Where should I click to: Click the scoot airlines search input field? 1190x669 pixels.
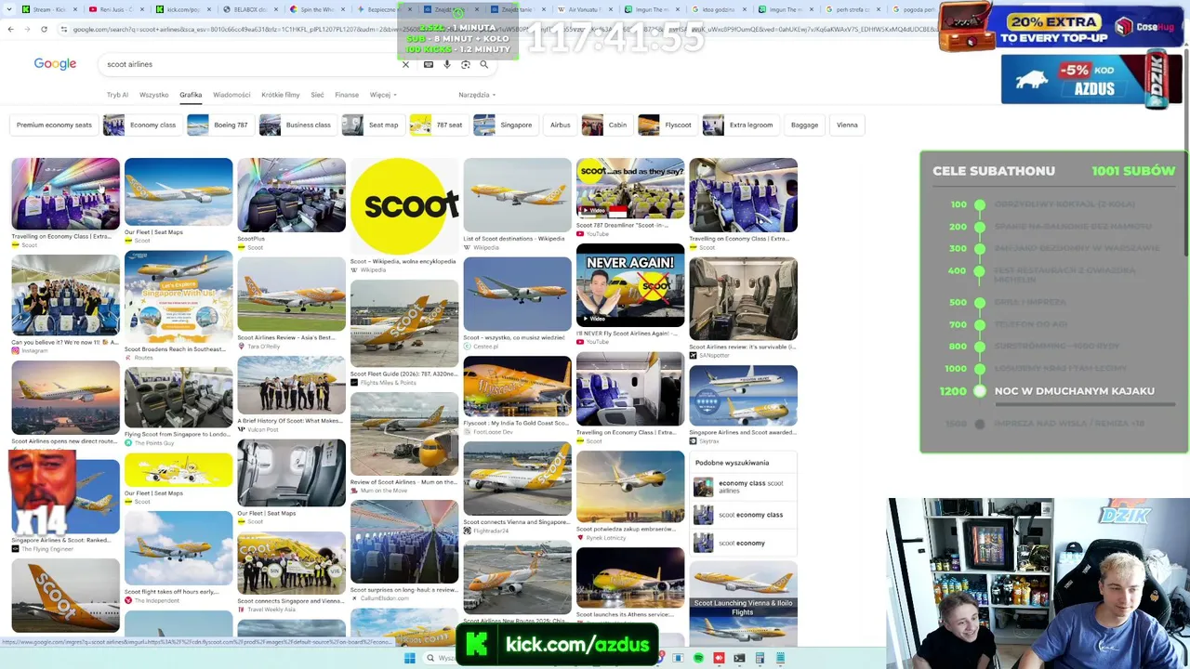[251, 64]
